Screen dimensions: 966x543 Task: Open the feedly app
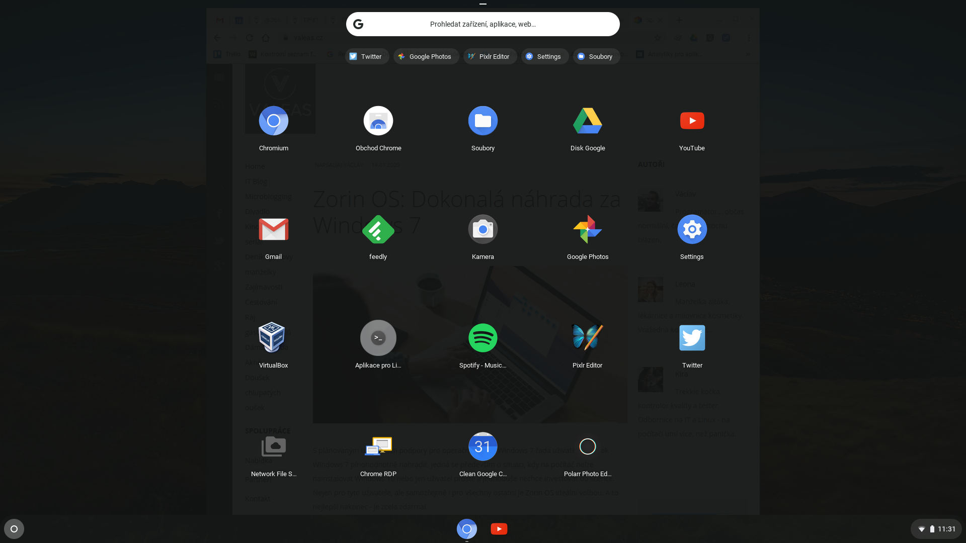tap(378, 229)
